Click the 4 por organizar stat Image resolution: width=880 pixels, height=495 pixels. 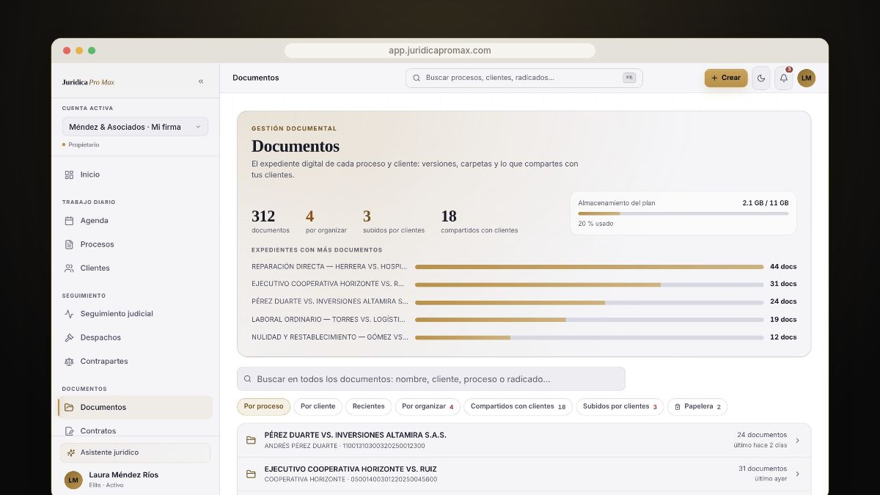pos(326,221)
